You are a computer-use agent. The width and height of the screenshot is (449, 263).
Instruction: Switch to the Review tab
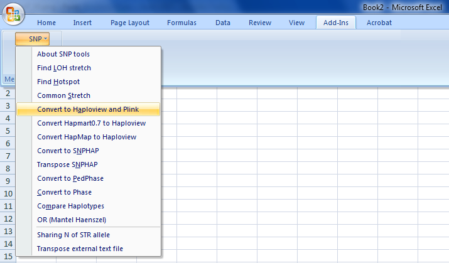(x=260, y=23)
